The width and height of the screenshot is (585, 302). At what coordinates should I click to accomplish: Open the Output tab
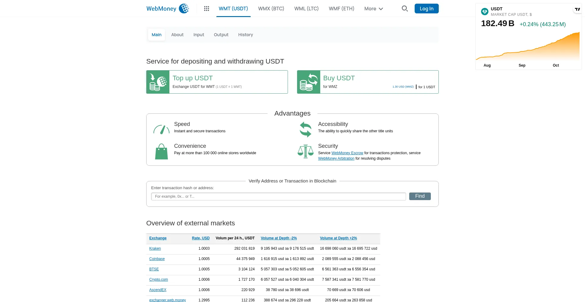(221, 35)
